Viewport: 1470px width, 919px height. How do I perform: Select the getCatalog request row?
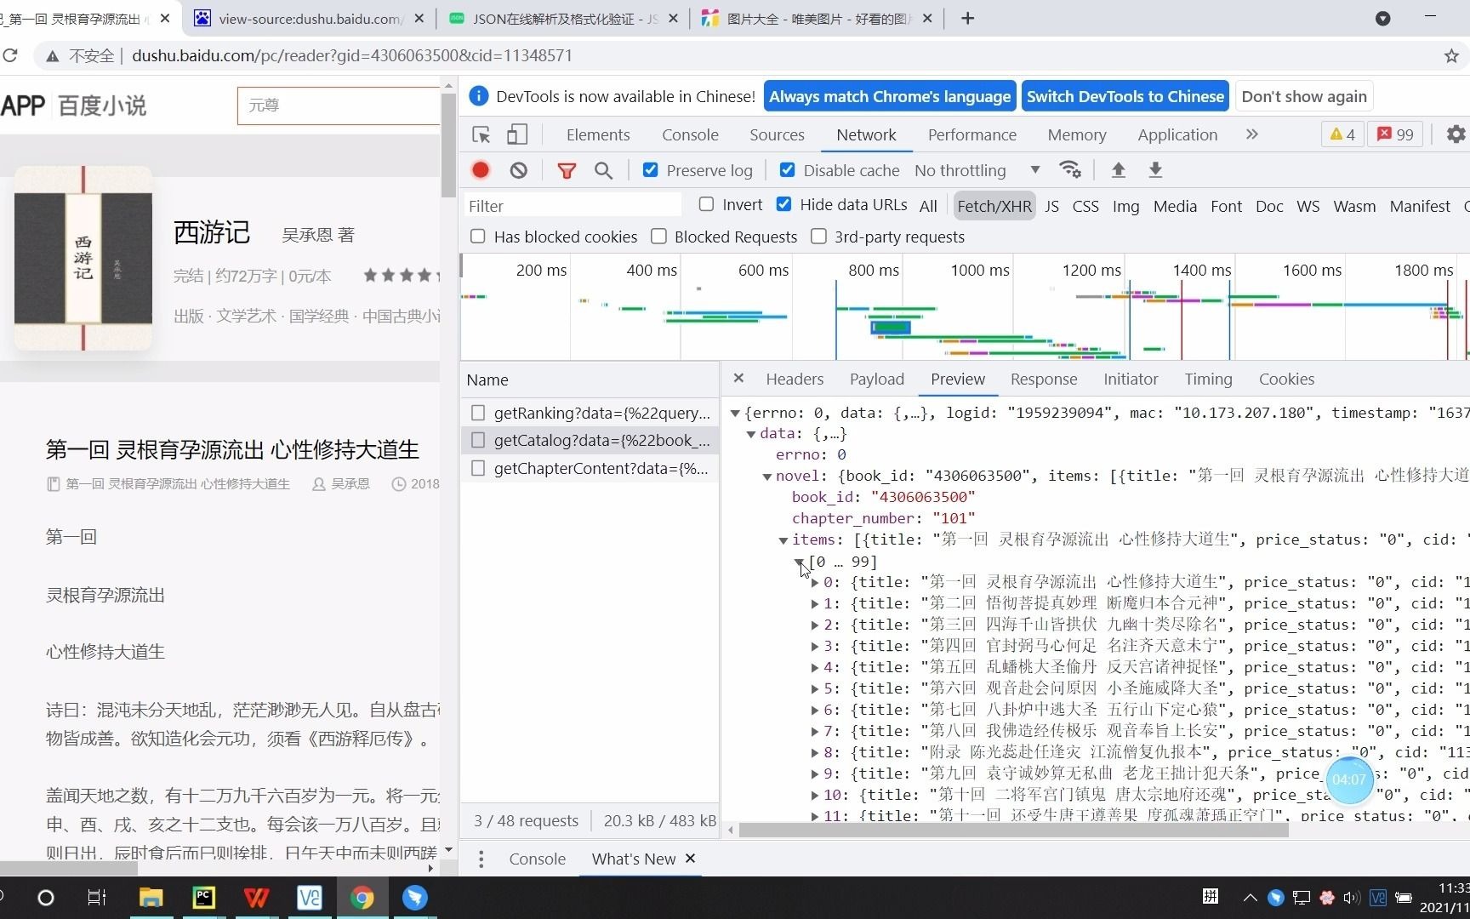click(590, 440)
